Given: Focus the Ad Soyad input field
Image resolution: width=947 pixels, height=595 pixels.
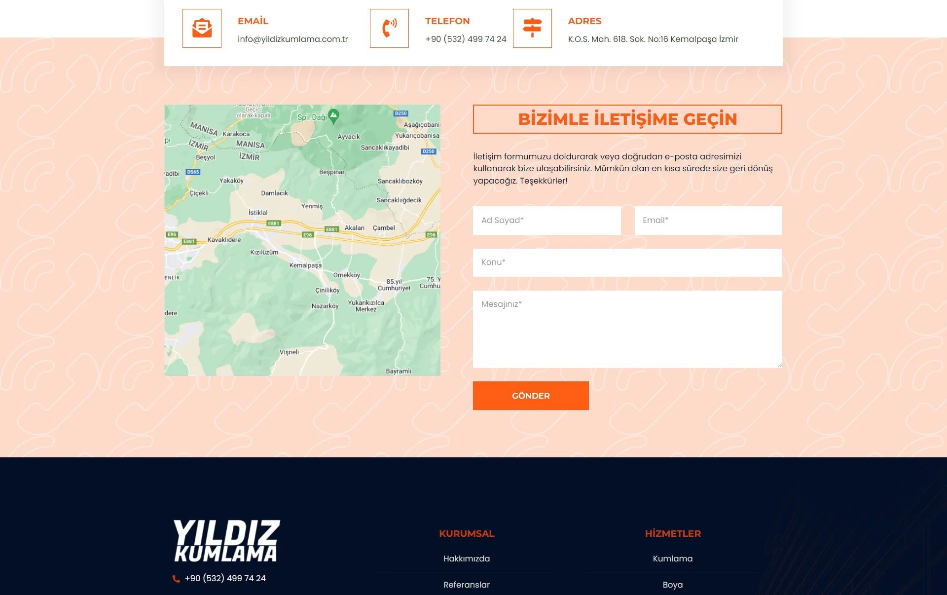Looking at the screenshot, I should tap(546, 221).
